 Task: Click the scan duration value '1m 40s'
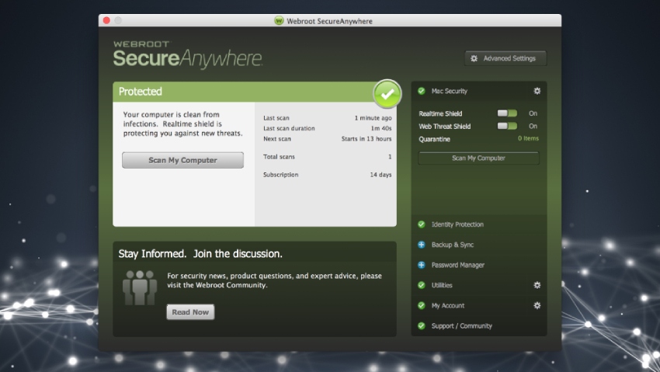pos(381,128)
